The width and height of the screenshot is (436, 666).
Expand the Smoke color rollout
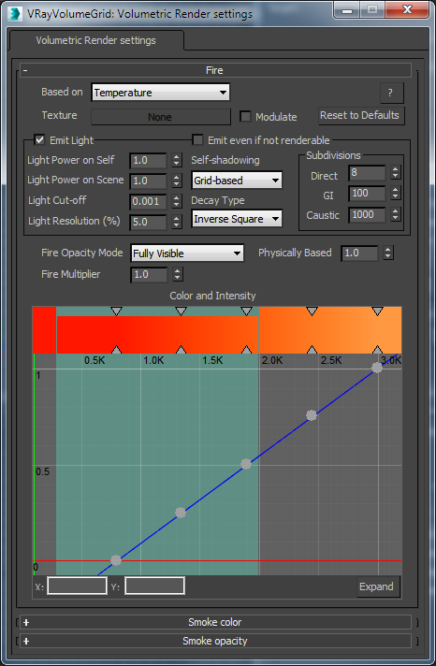[x=215, y=622]
